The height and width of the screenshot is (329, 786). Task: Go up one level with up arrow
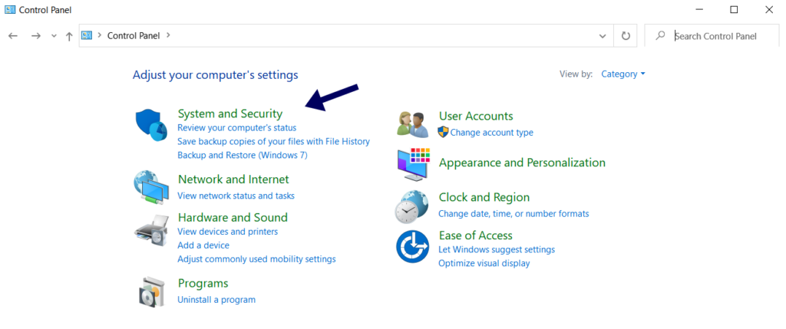click(69, 36)
